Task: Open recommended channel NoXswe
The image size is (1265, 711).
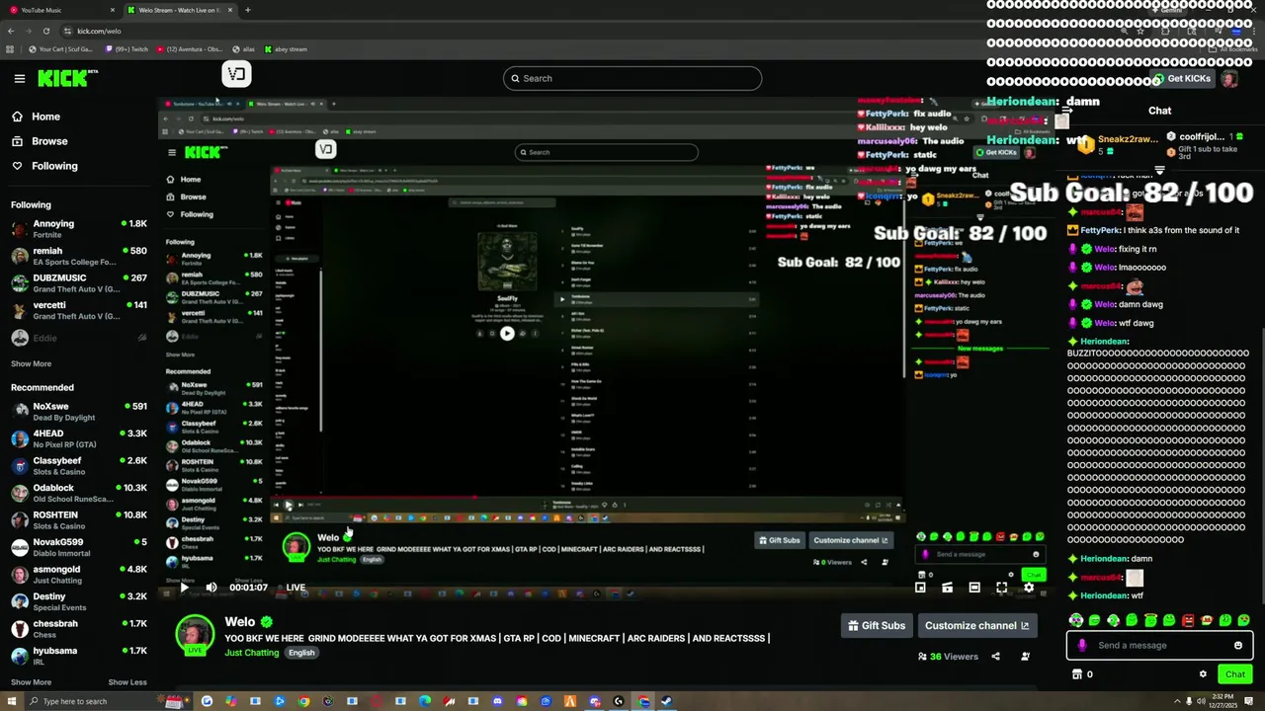Action: coord(79,412)
